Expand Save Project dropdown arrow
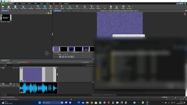 (19, 7)
